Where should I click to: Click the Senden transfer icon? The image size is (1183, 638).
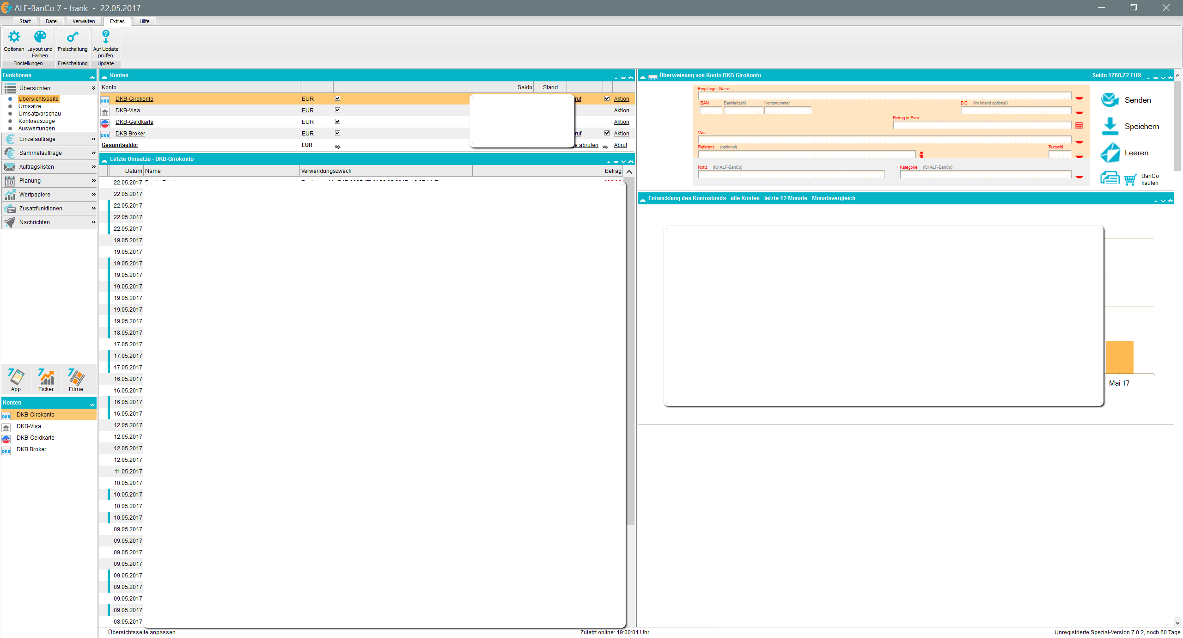(x=1110, y=100)
